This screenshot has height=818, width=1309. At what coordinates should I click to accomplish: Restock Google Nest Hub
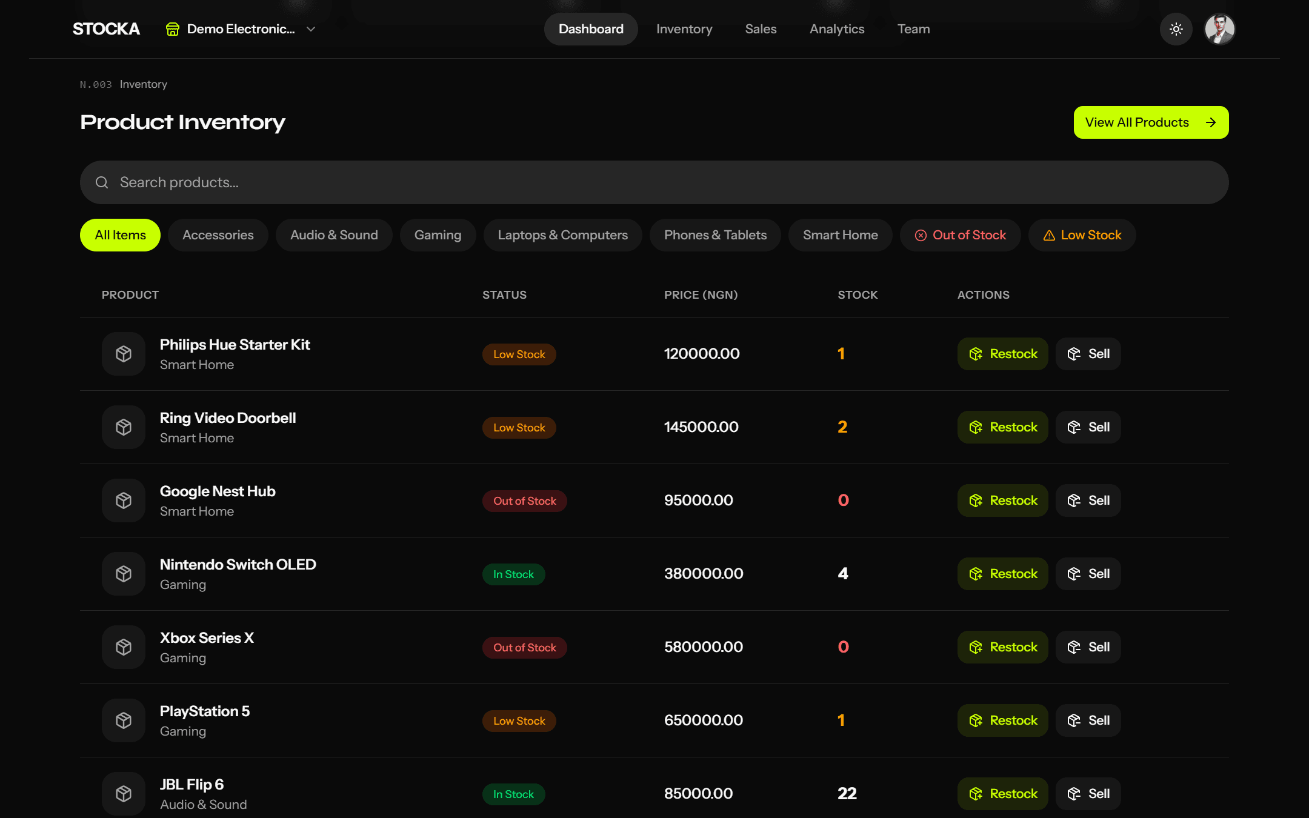[1003, 500]
